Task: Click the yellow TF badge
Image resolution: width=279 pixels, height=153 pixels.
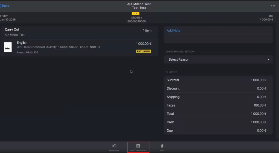Action: coord(135,14)
